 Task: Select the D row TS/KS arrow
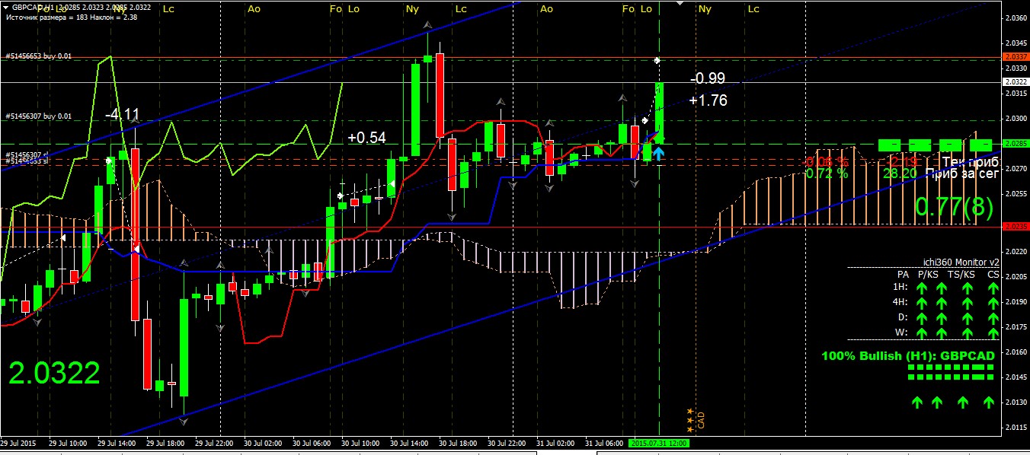[968, 317]
